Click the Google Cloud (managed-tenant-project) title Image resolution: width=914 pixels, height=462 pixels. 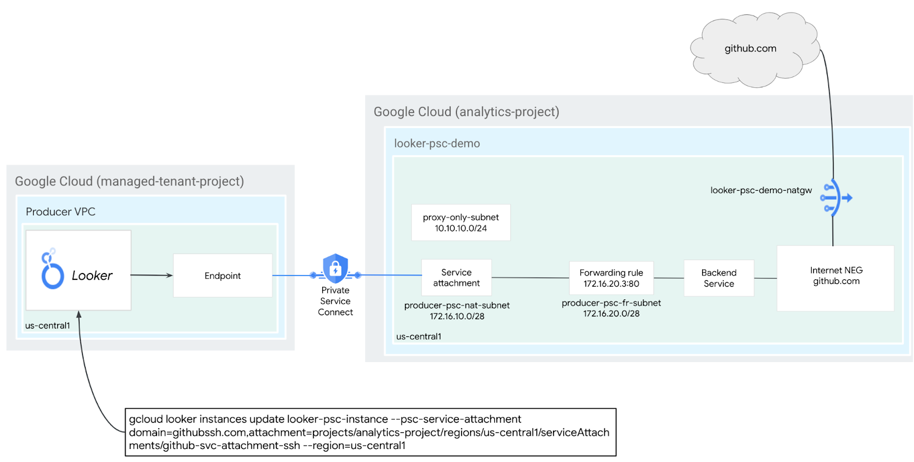click(x=129, y=182)
